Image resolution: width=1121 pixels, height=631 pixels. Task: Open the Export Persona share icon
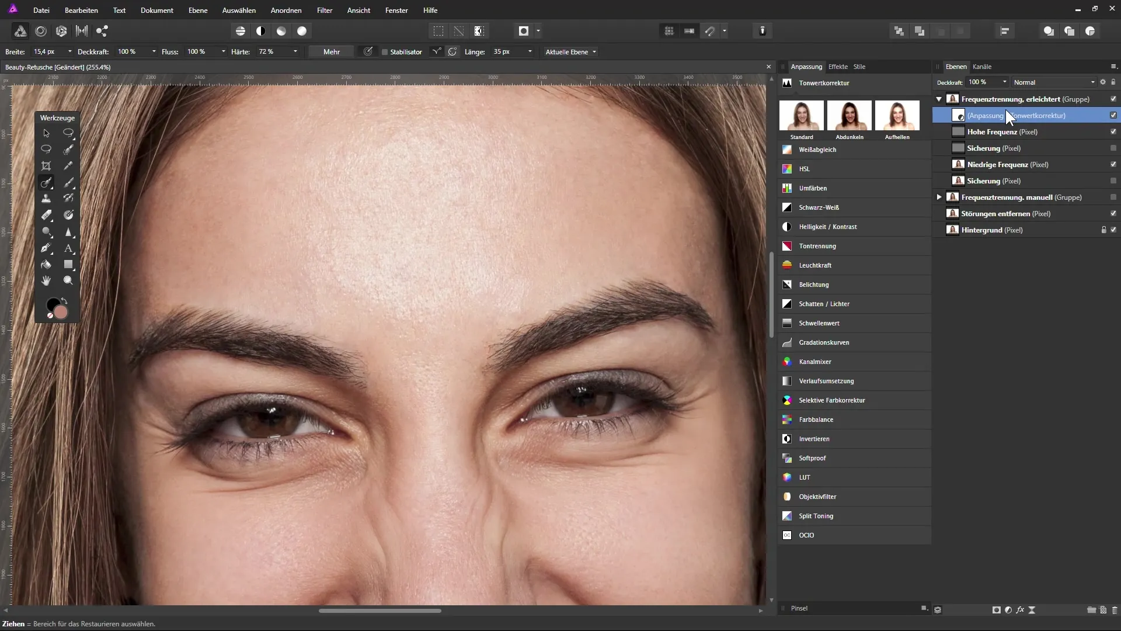pyautogui.click(x=102, y=31)
